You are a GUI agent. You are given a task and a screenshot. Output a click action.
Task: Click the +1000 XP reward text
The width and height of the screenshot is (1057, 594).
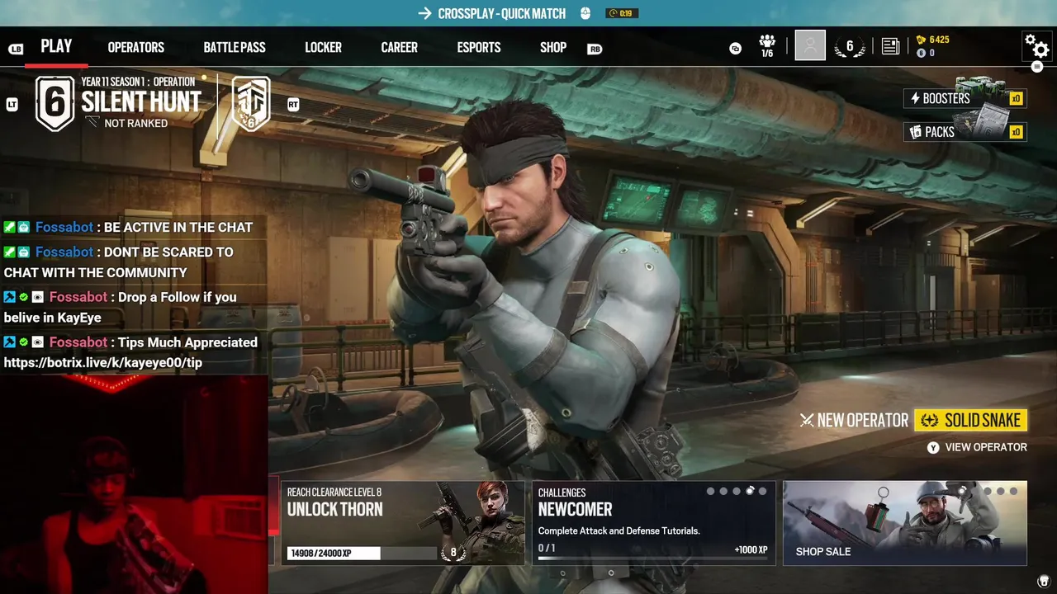click(751, 549)
